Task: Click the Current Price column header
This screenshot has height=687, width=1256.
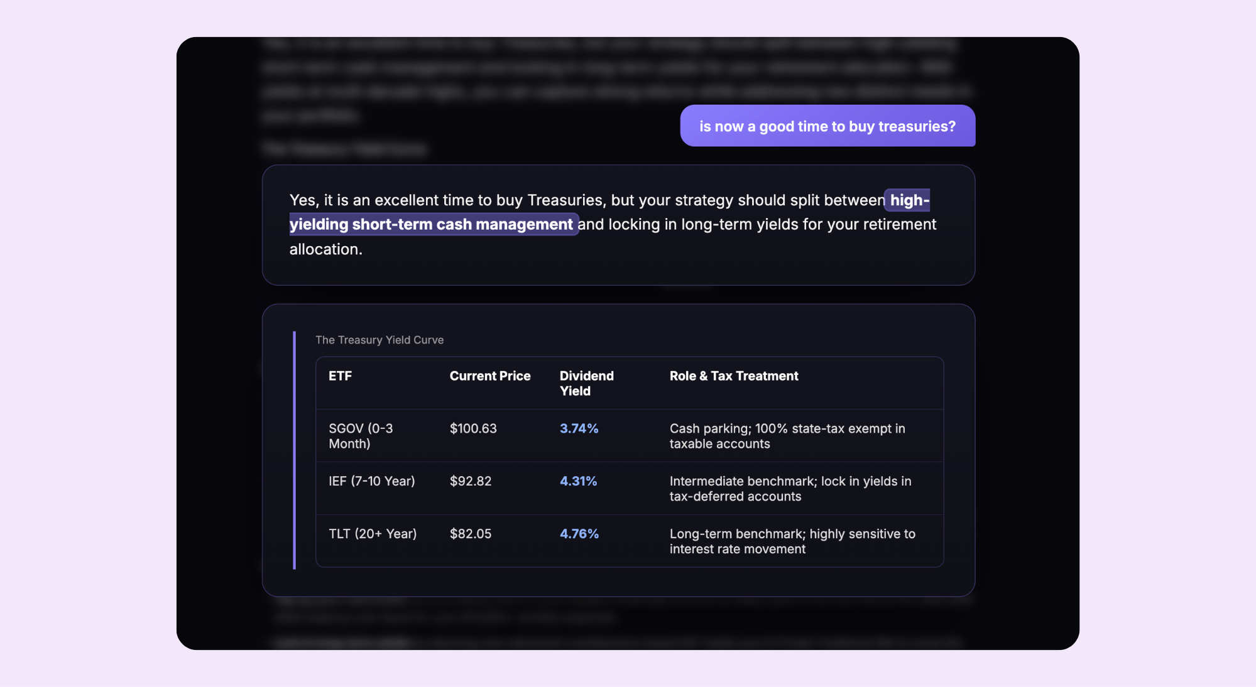Action: coord(490,376)
